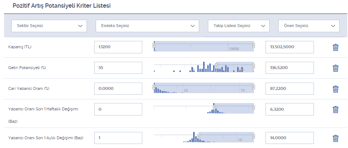Click left slider handle of monthly change range
The image size is (348, 148).
pyautogui.click(x=198, y=136)
